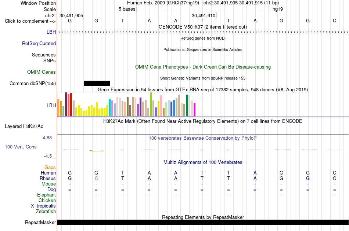Click the cyan GTEx expression bar
349x231 pixels.
click(x=109, y=107)
